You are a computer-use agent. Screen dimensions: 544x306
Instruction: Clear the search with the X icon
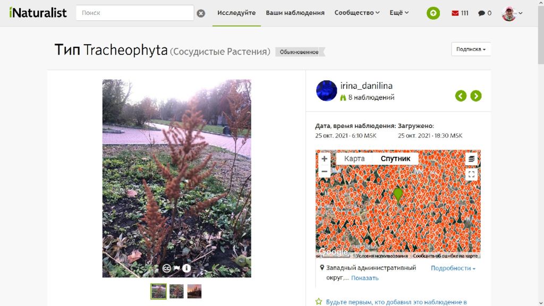(201, 13)
